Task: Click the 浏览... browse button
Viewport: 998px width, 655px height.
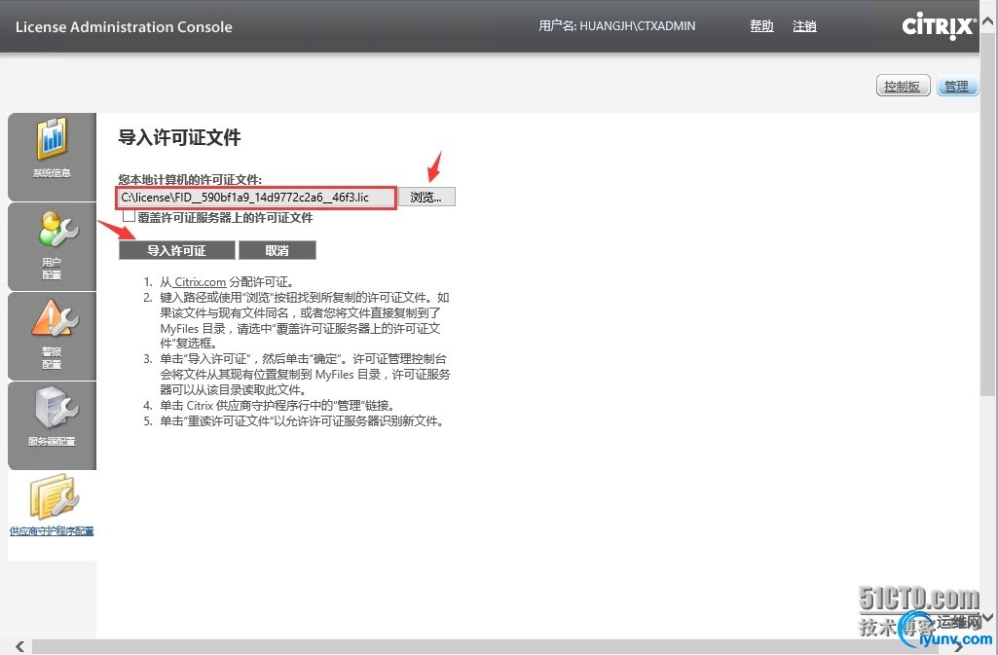Action: click(x=425, y=198)
